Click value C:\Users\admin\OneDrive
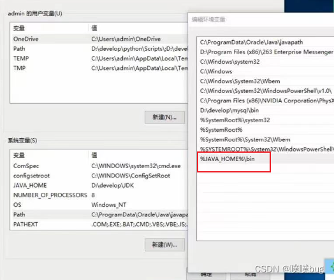Viewport: 334px width, 280px height. click(126, 39)
